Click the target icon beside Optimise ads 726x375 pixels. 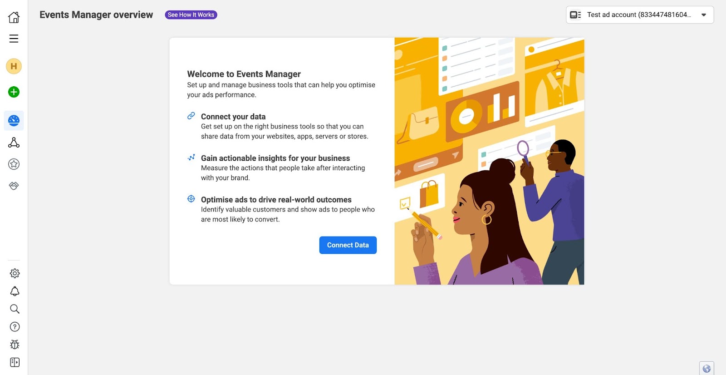point(191,199)
